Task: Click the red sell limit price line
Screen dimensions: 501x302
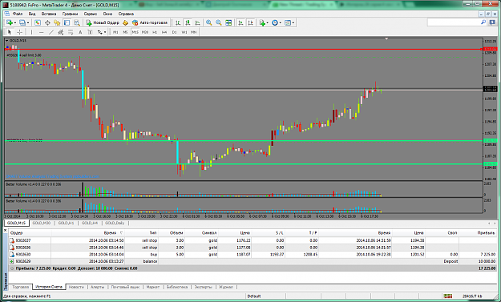Action: click(x=243, y=49)
